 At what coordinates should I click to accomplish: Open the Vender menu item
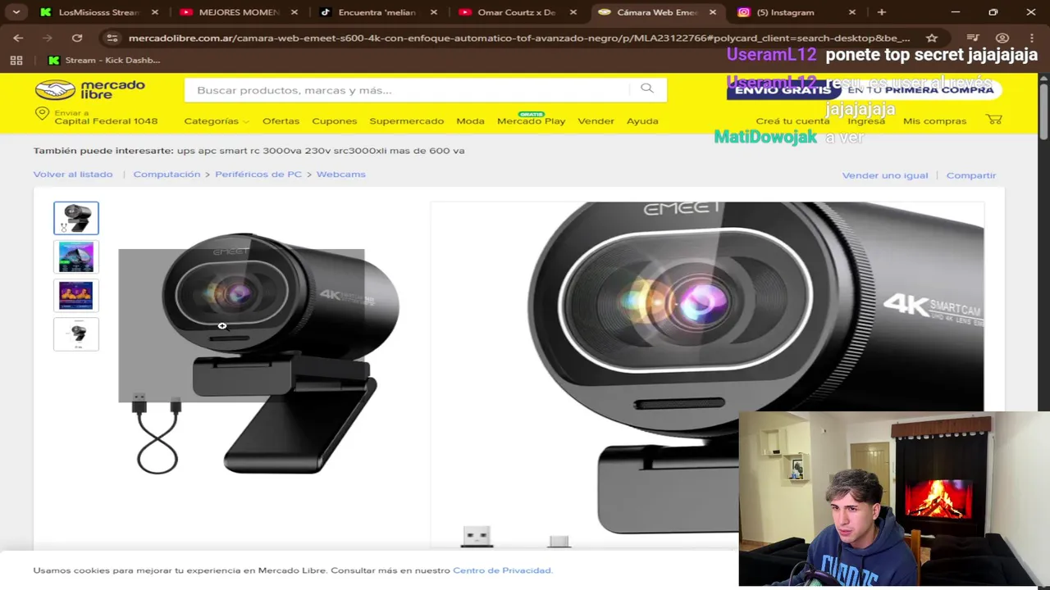(596, 120)
